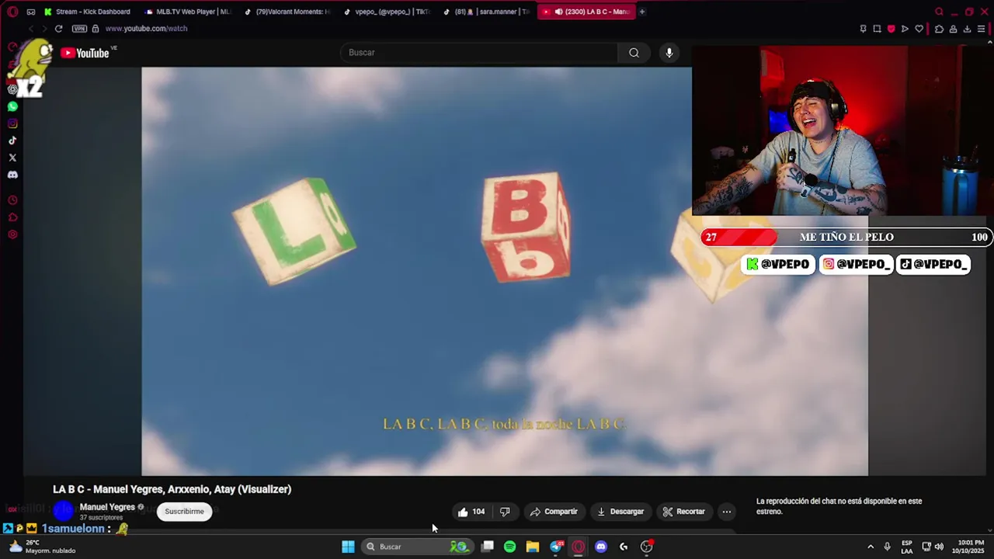
Task: Dislike the video with thumbs down
Action: pos(505,512)
